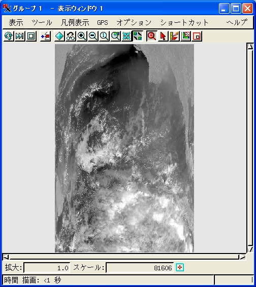
Task: Toggle the red arrow select tool
Action: tap(163, 36)
